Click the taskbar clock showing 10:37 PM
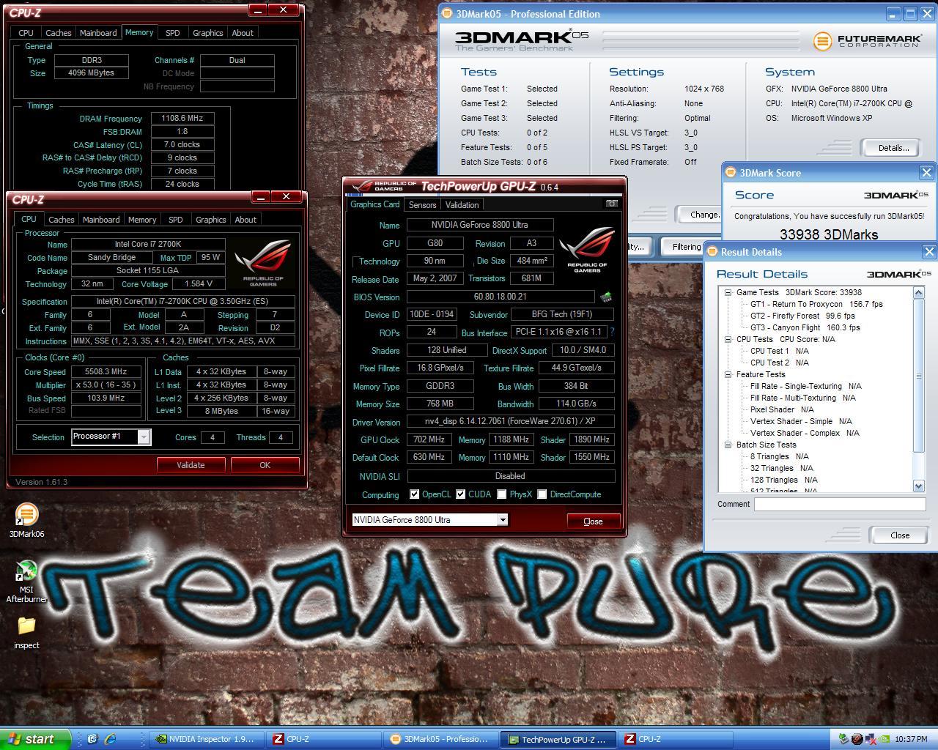The image size is (938, 750). (x=911, y=739)
